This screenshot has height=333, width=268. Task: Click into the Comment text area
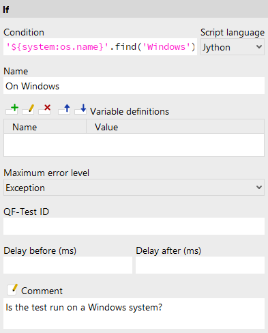pos(134,313)
